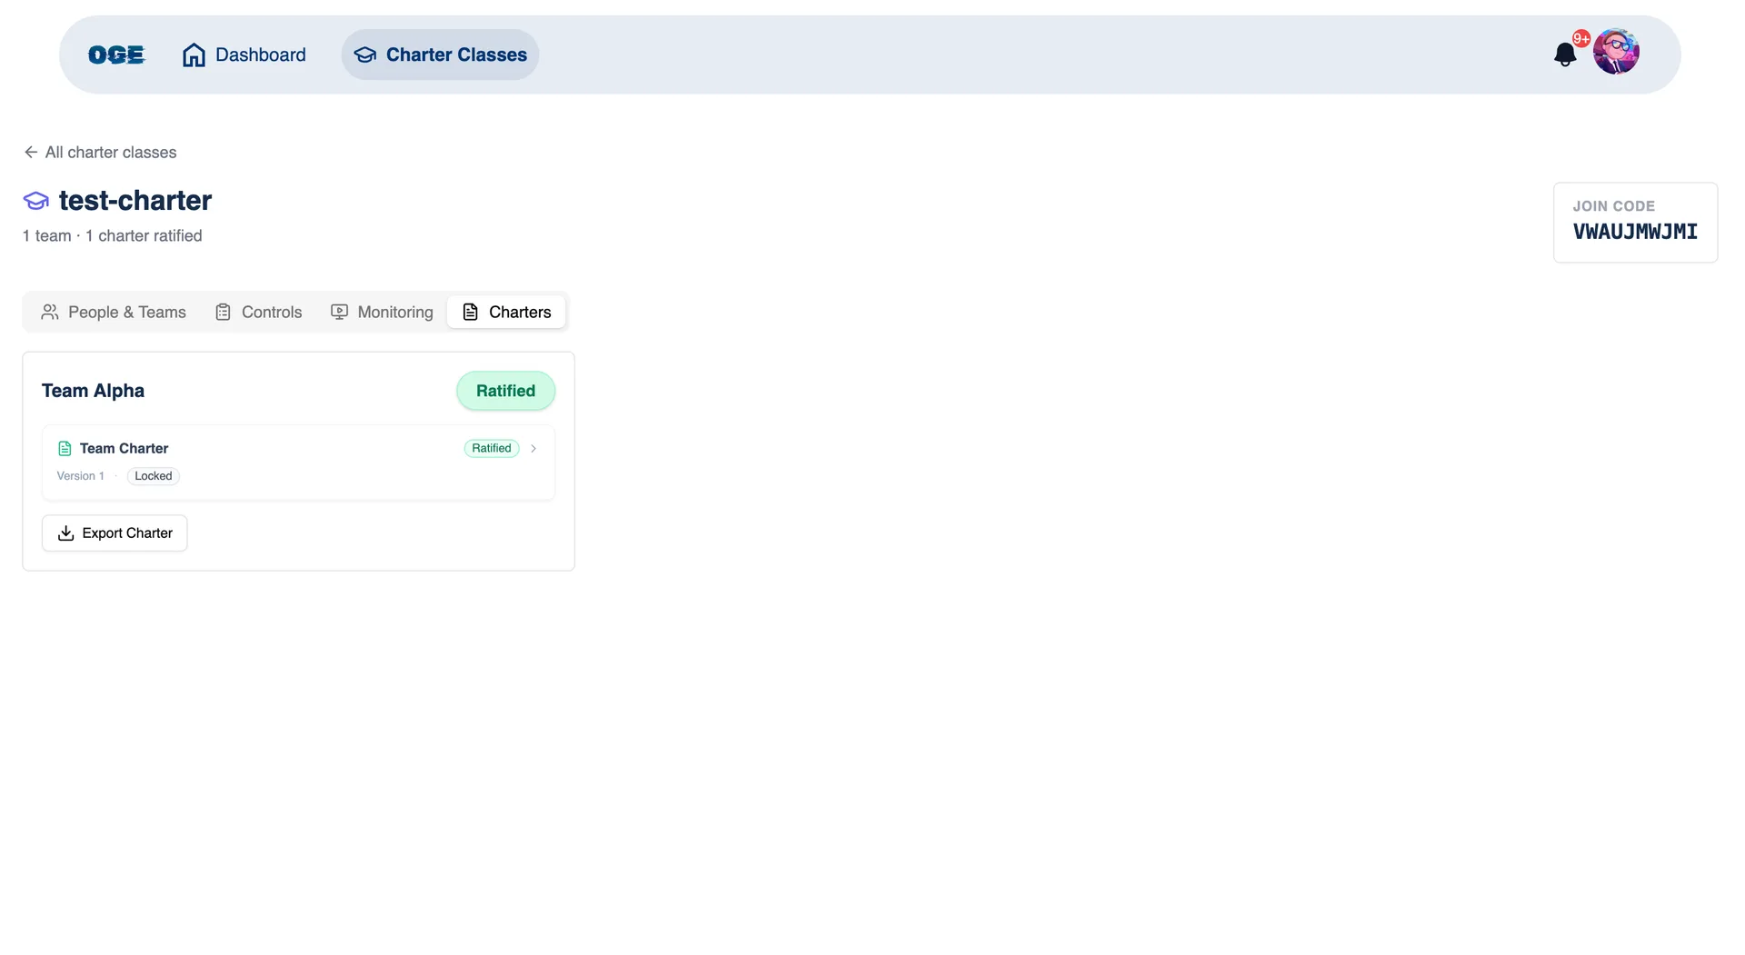Switch to People & Teams tab
This screenshot has height=955, width=1745.
click(114, 312)
